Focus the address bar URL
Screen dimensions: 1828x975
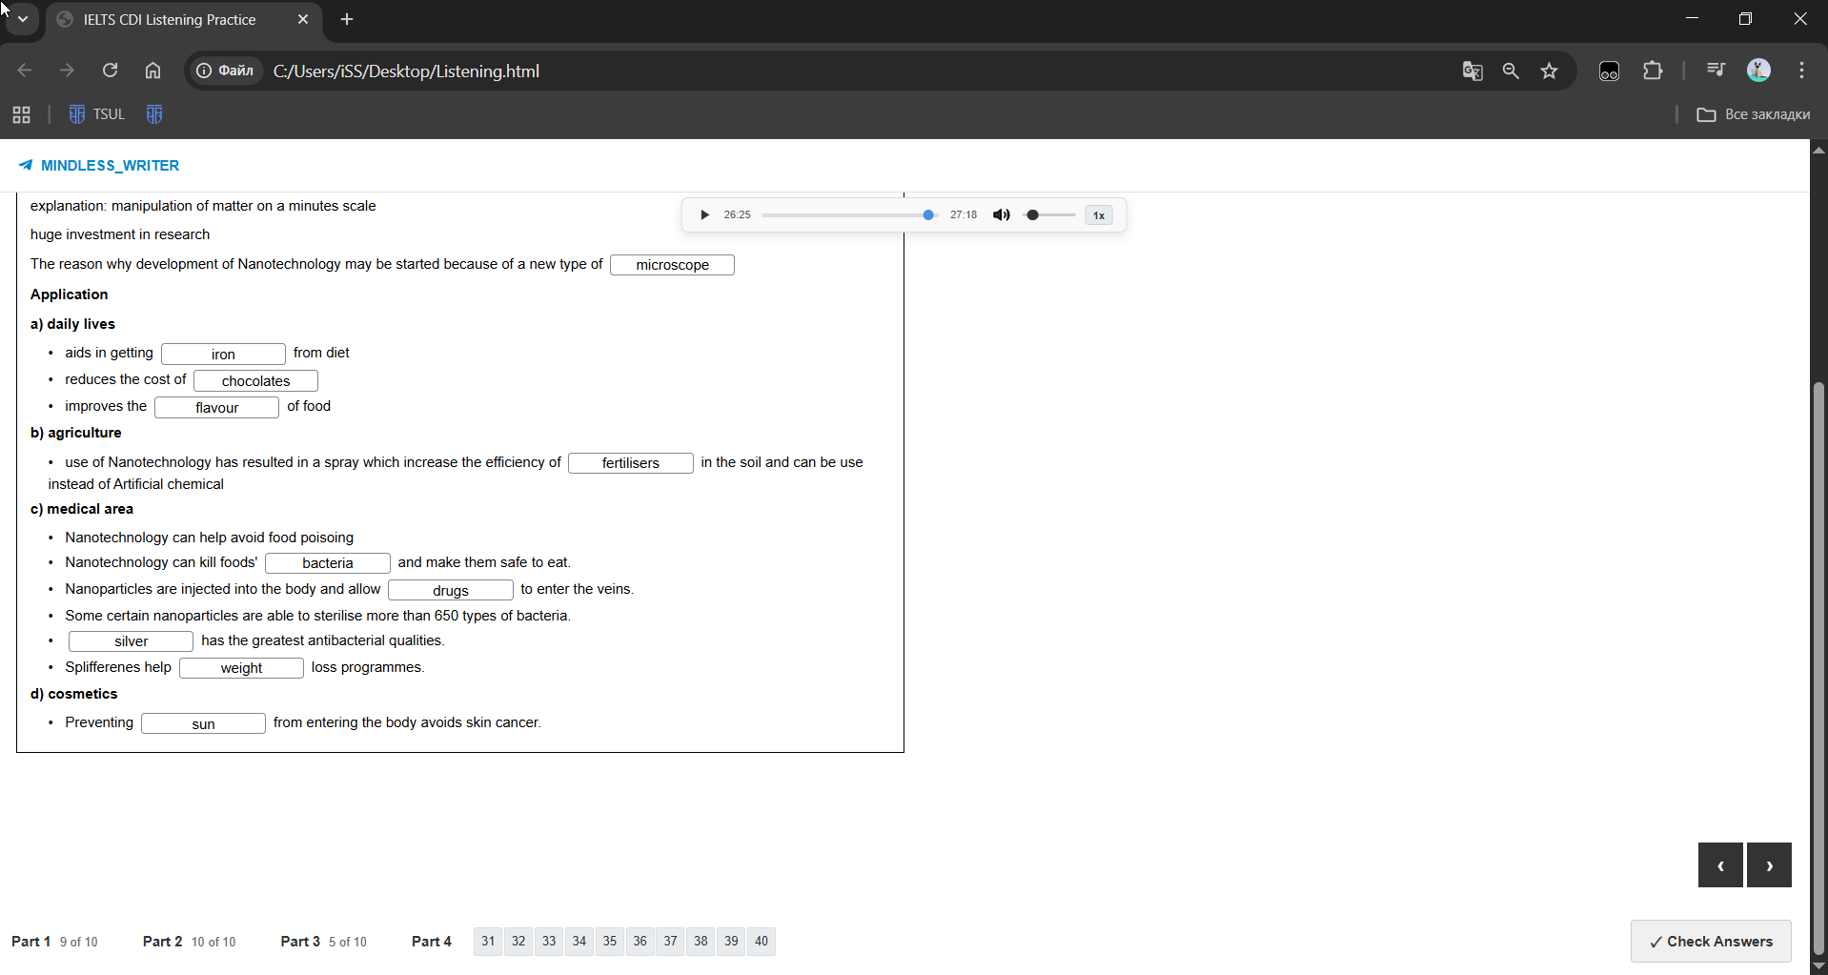point(406,71)
